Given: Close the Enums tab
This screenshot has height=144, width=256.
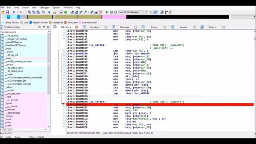Looking at the screenshot, I should coord(165,27).
